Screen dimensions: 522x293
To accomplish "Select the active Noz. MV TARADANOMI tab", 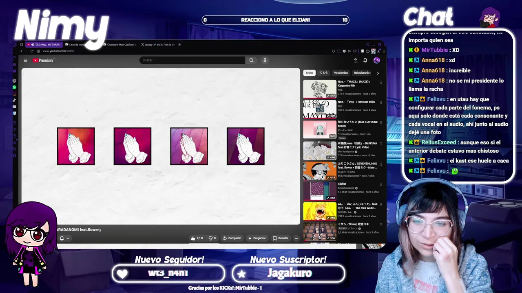I will tap(45, 44).
